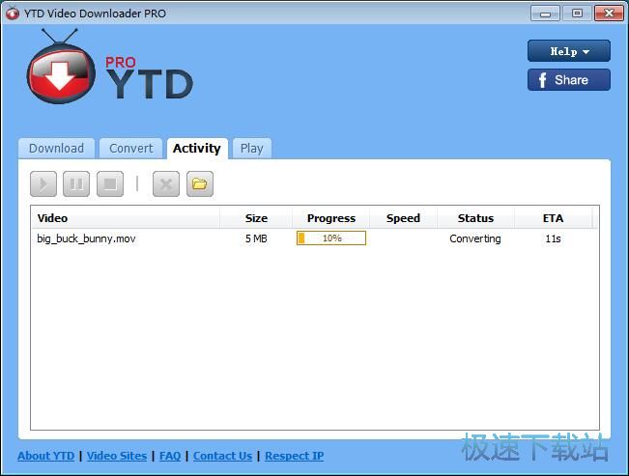Sort by the Video column header
Viewport: 629px width, 476px height.
[x=126, y=218]
